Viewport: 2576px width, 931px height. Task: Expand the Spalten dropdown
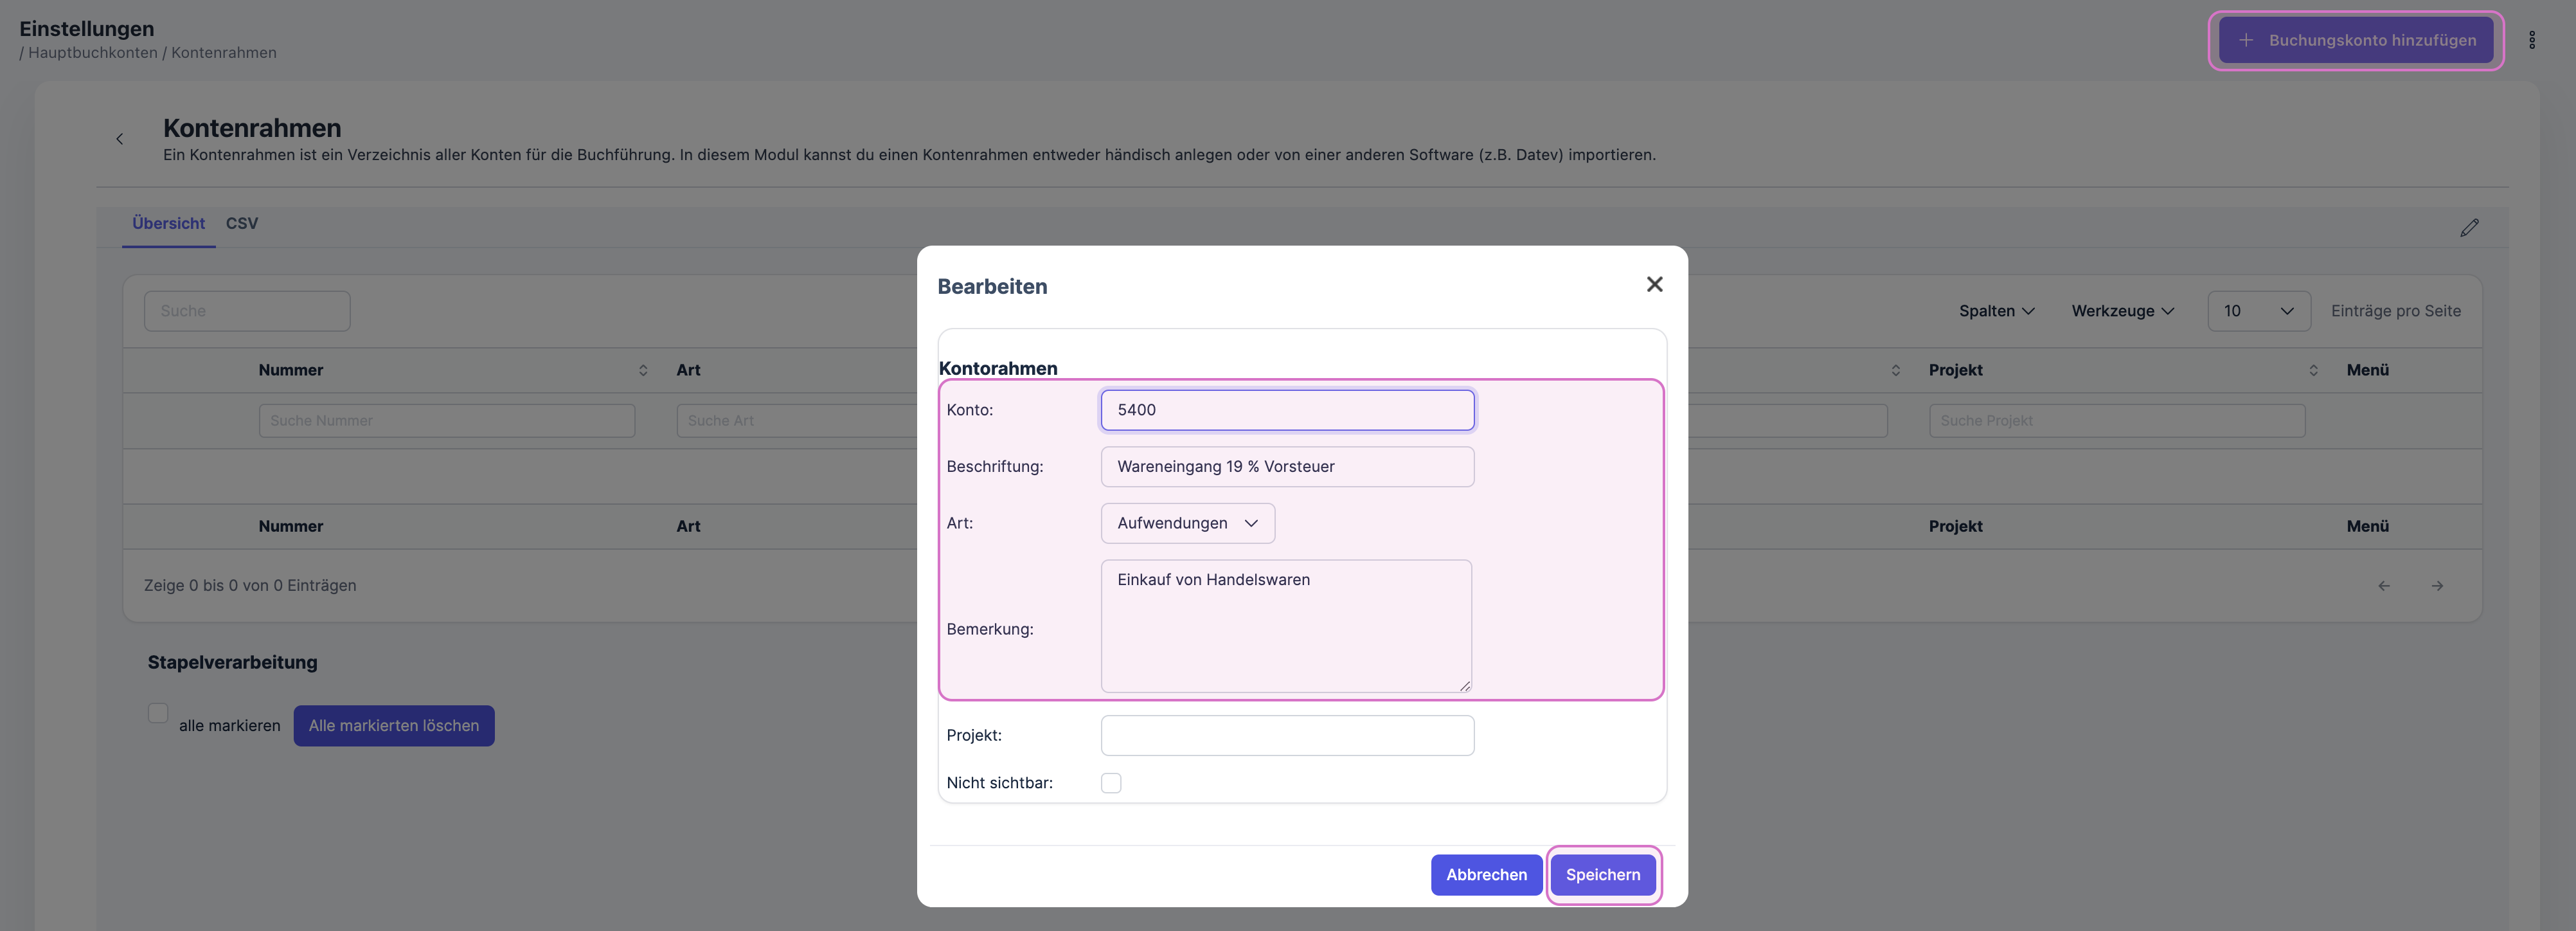click(x=1996, y=311)
